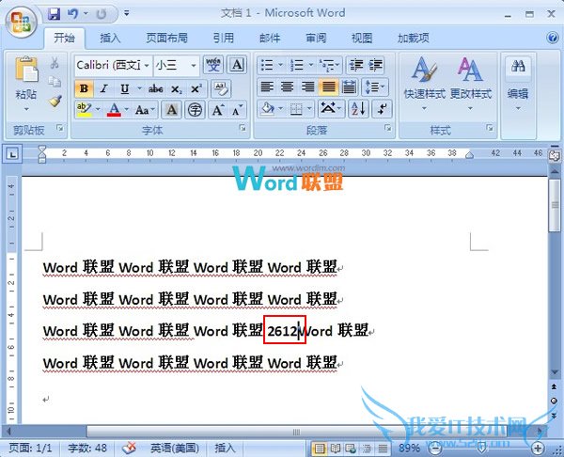Expand font color dropdown arrow
The image size is (564, 457).
(126, 109)
